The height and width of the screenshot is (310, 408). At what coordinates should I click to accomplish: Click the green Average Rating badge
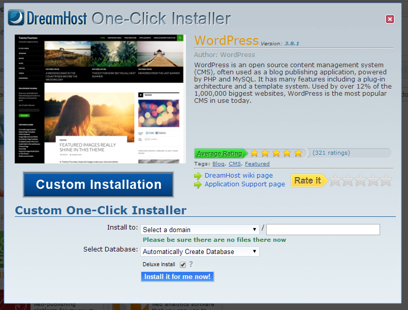(221, 153)
